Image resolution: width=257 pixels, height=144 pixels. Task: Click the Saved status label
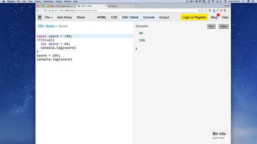[x=63, y=26]
